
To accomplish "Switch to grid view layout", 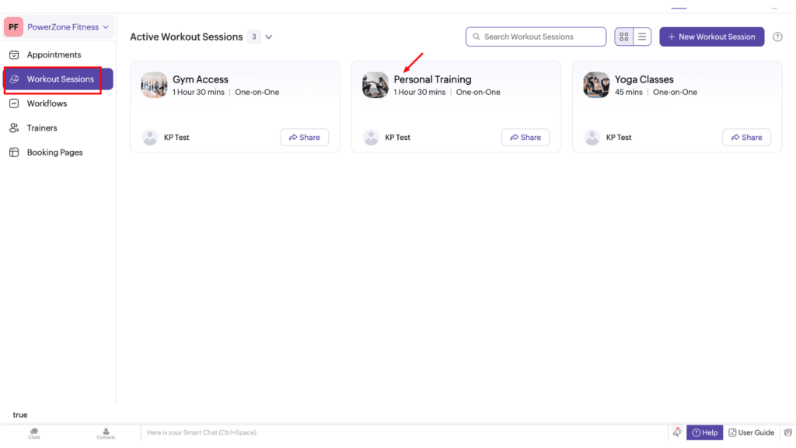I will click(623, 37).
